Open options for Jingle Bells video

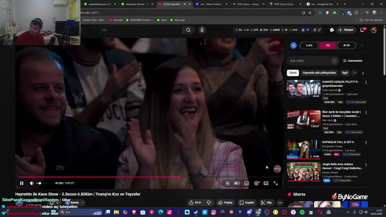pyautogui.click(x=366, y=165)
